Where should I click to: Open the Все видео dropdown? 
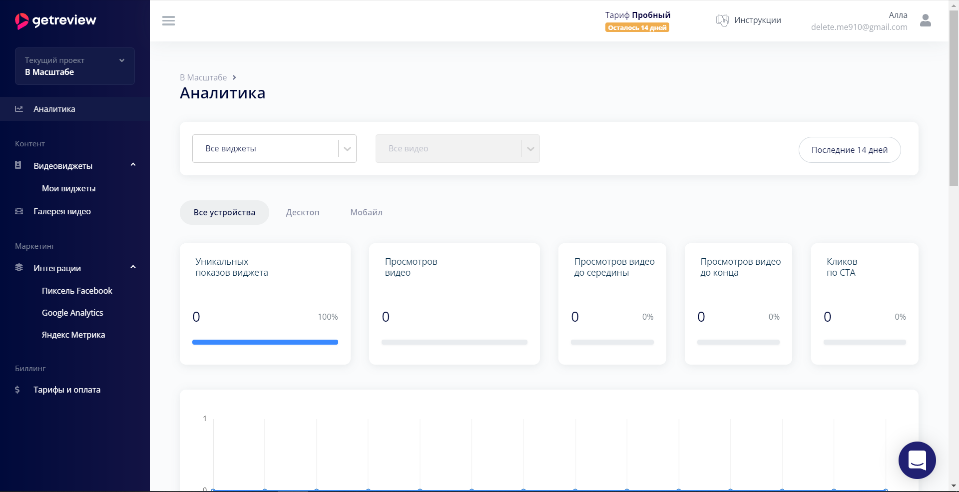click(458, 148)
